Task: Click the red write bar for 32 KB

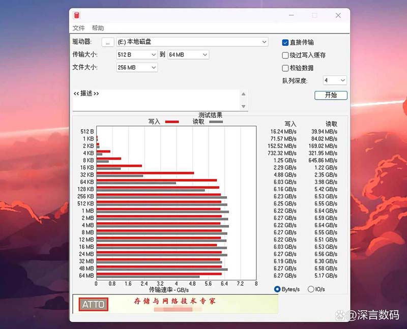Action: pos(145,173)
